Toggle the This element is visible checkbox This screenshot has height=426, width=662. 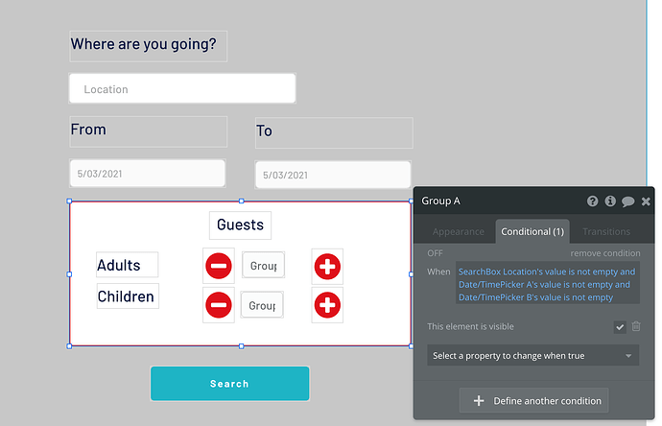620,327
